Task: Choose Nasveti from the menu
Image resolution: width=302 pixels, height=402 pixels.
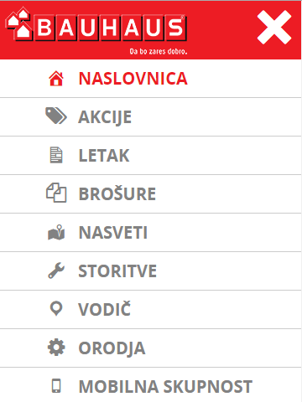Action: pyautogui.click(x=150, y=233)
